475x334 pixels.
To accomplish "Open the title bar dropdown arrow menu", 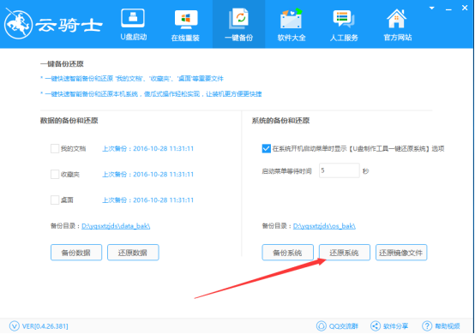I will tap(431, 9).
